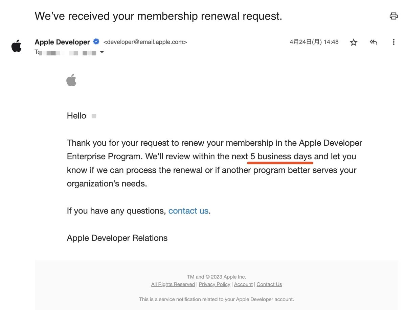Viewport: 406px width, 310px height.
Task: Click the black Apple sender avatar
Action: (x=17, y=46)
